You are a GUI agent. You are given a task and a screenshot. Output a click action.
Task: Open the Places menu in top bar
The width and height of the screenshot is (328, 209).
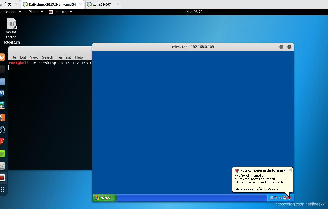pos(36,12)
